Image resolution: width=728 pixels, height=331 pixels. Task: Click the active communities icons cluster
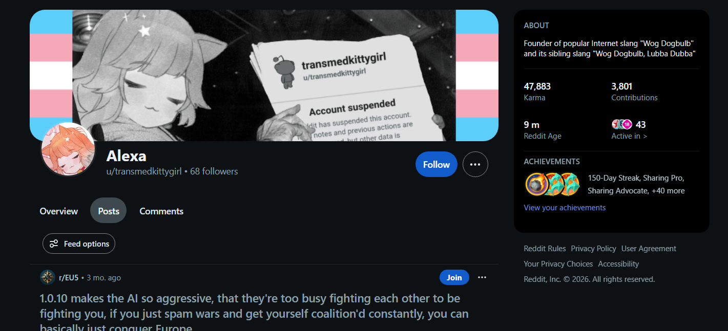622,124
